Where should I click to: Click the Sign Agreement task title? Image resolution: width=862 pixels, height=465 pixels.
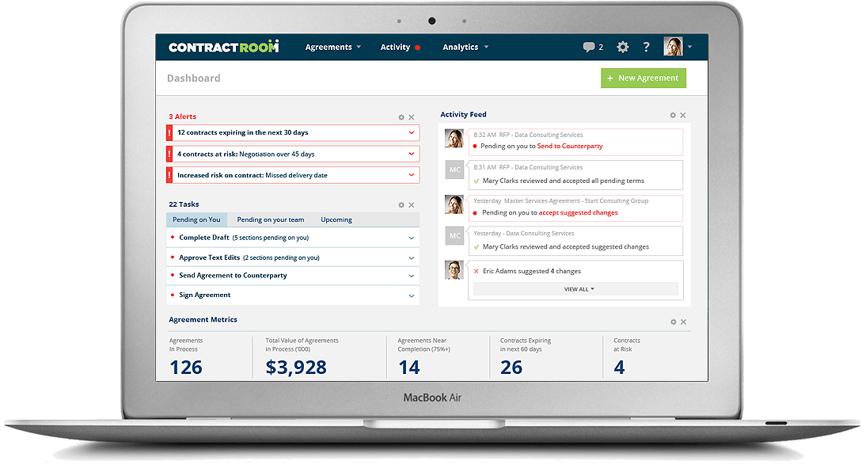(204, 295)
